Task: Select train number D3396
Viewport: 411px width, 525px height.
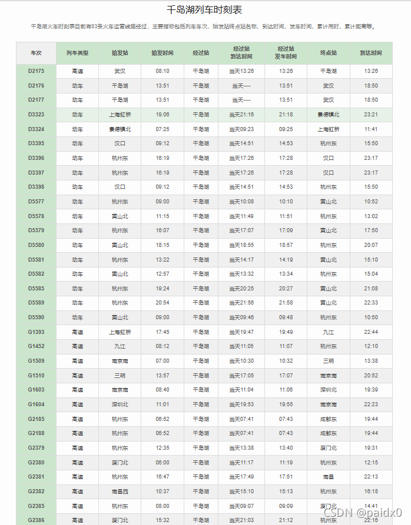Action: point(36,158)
